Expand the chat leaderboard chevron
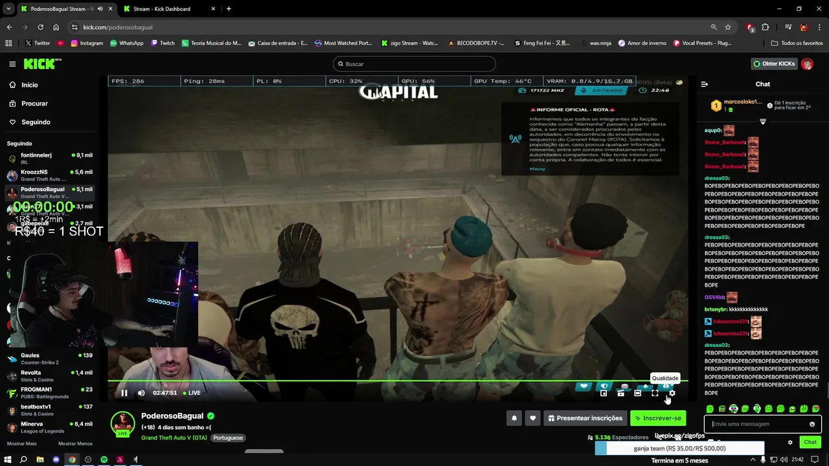The image size is (829, 466). pyautogui.click(x=762, y=122)
